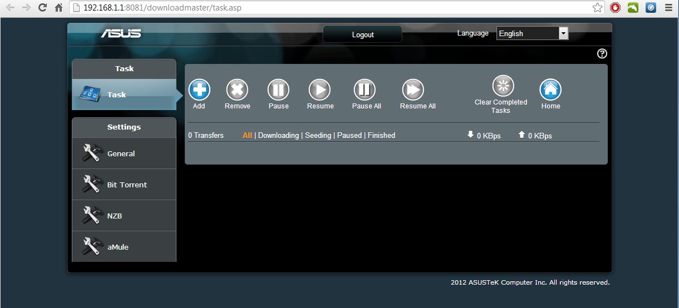Click the green extension icon
This screenshot has height=308, width=679.
(x=633, y=8)
